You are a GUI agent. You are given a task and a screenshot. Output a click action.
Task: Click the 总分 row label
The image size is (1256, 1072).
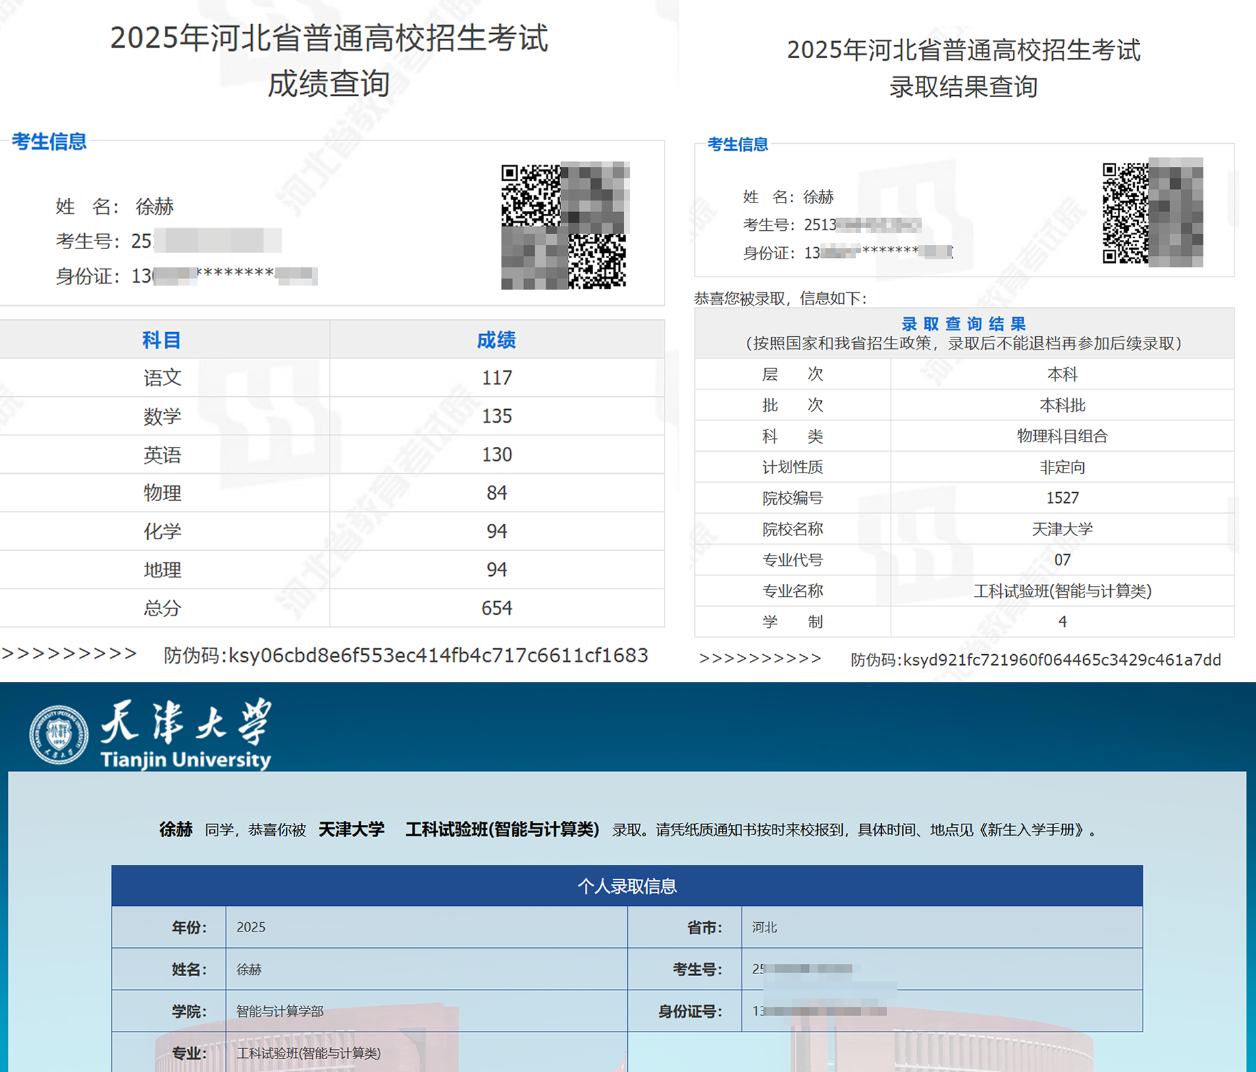tap(162, 608)
